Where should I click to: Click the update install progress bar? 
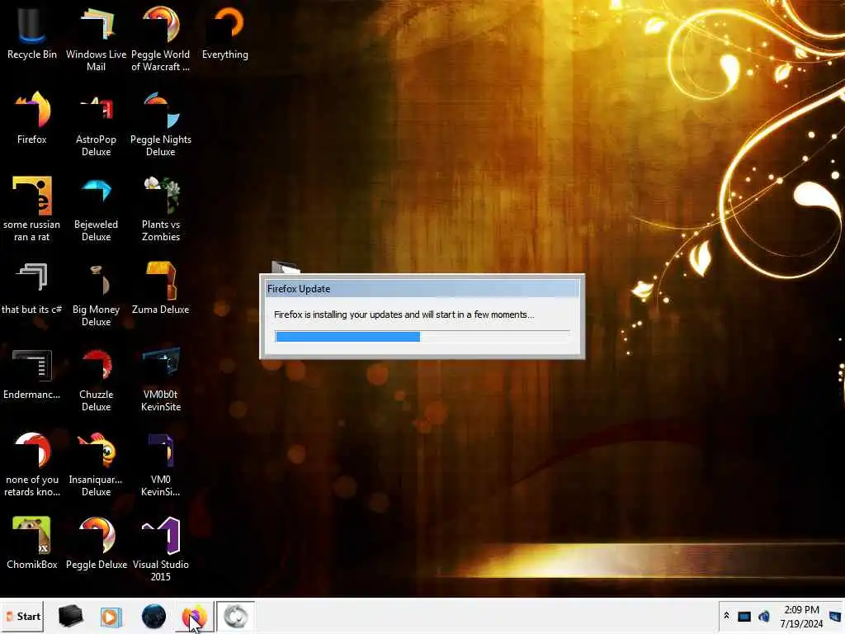(x=422, y=337)
